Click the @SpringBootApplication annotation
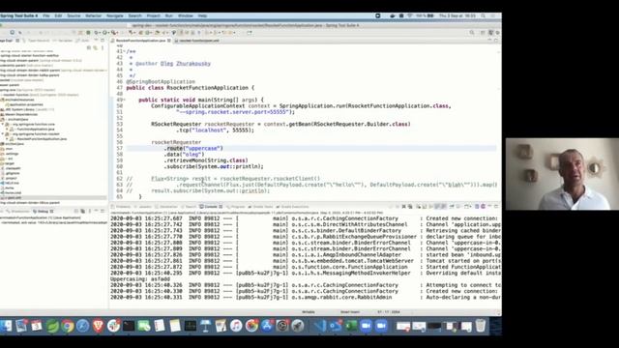 click(161, 81)
